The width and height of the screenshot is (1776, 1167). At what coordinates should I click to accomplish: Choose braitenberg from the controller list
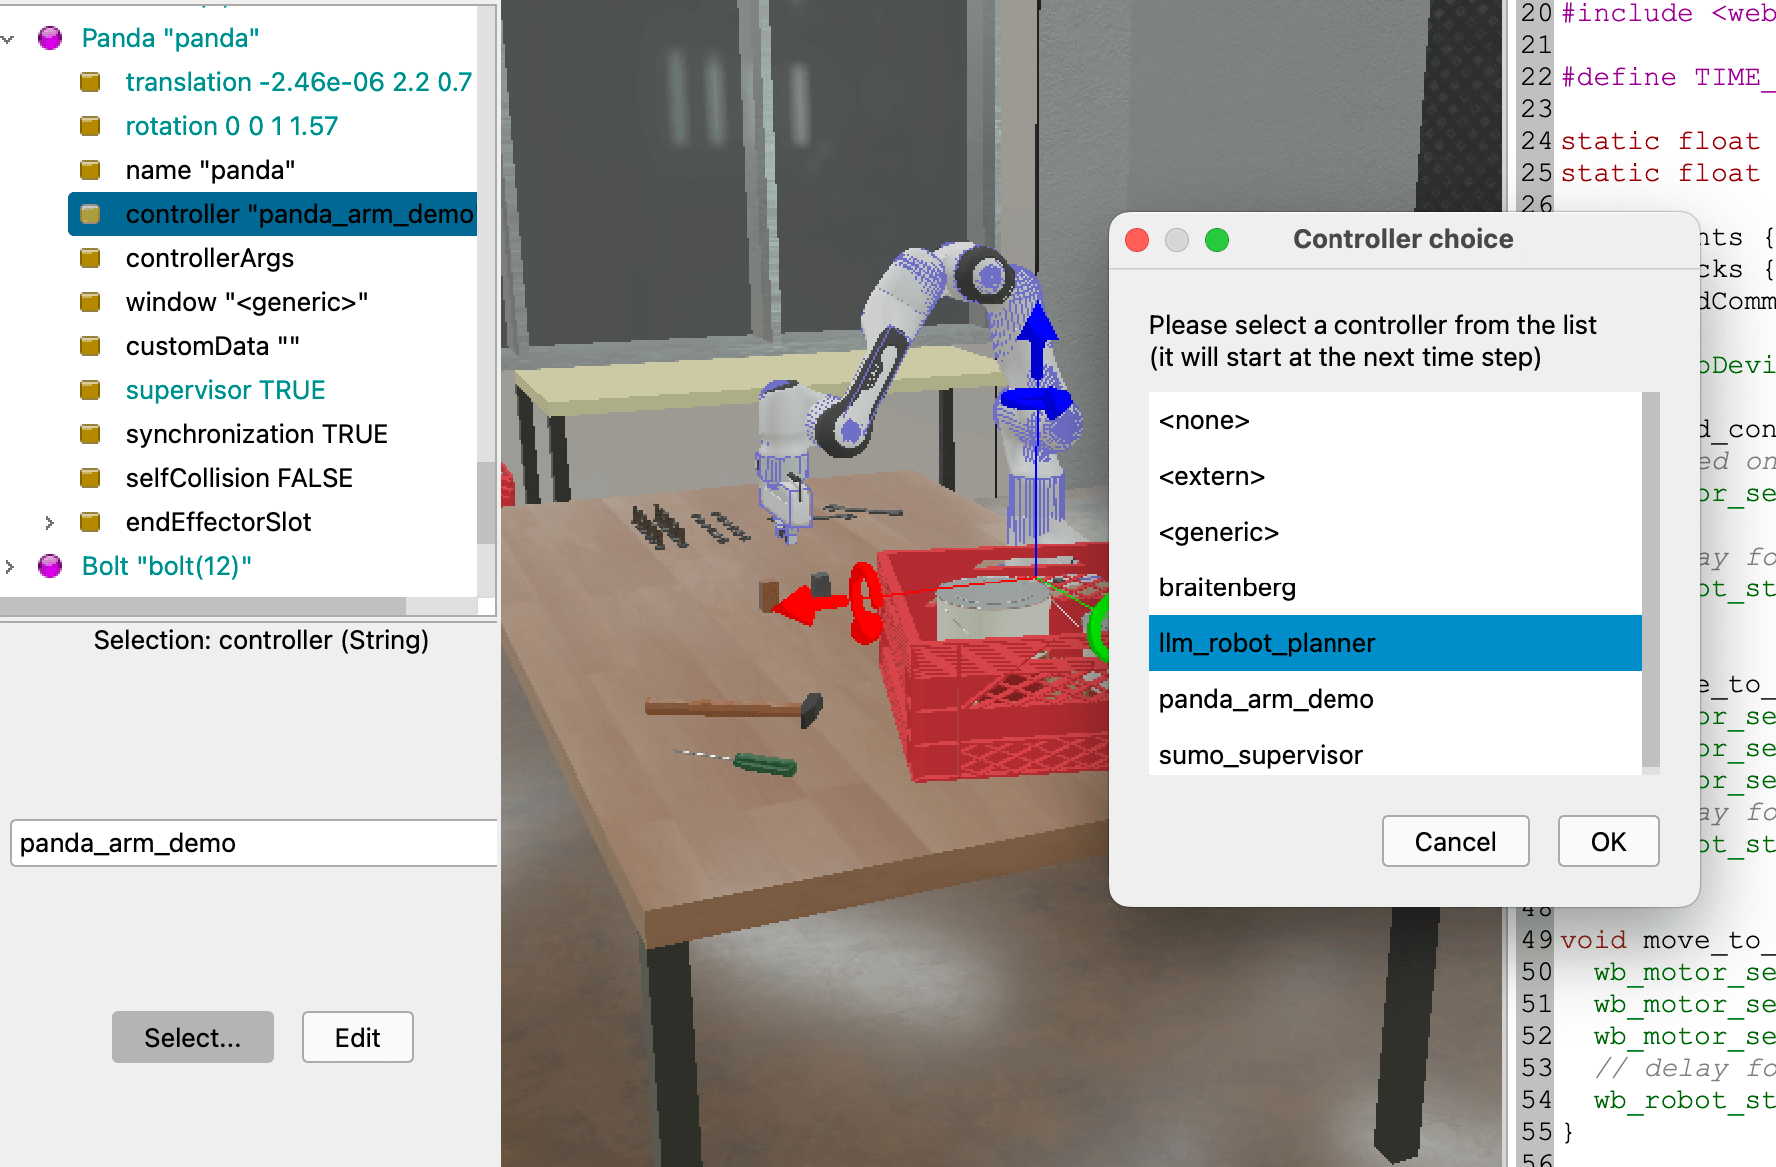click(x=1227, y=587)
